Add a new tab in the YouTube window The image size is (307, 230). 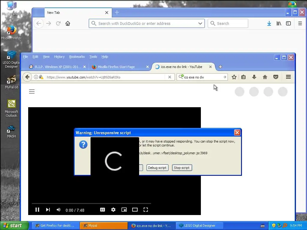click(x=220, y=67)
